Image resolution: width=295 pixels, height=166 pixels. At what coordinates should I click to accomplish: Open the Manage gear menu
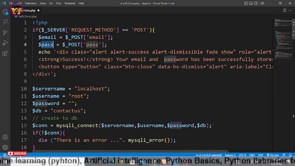[5, 147]
